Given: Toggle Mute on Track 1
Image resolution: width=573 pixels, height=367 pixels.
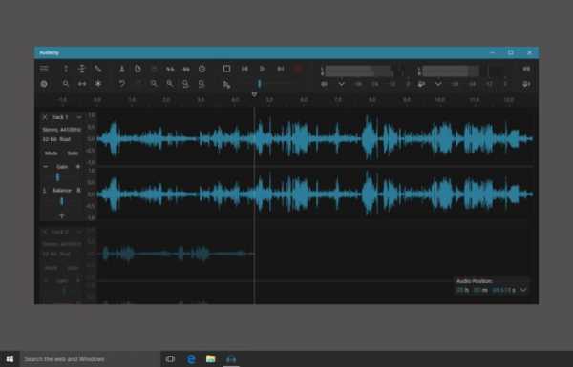Looking at the screenshot, I should [52, 153].
